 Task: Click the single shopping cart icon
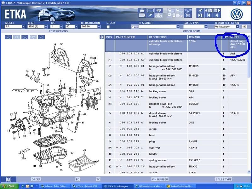tap(188, 15)
